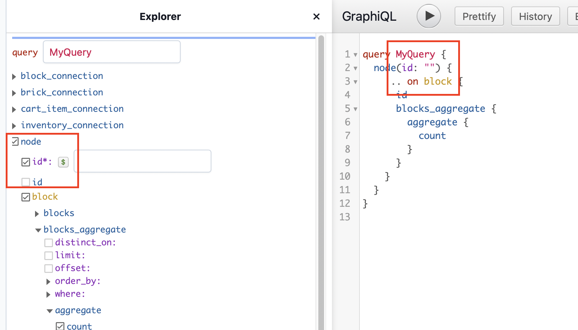Fold line 2 node block
The height and width of the screenshot is (330, 578).
pos(356,68)
